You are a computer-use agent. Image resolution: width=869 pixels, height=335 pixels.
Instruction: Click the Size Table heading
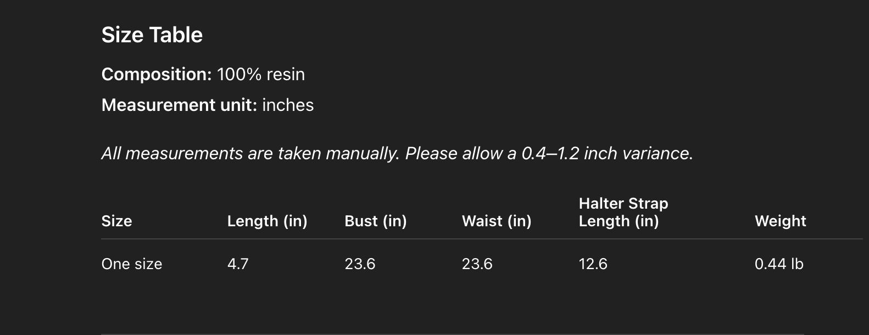(152, 35)
